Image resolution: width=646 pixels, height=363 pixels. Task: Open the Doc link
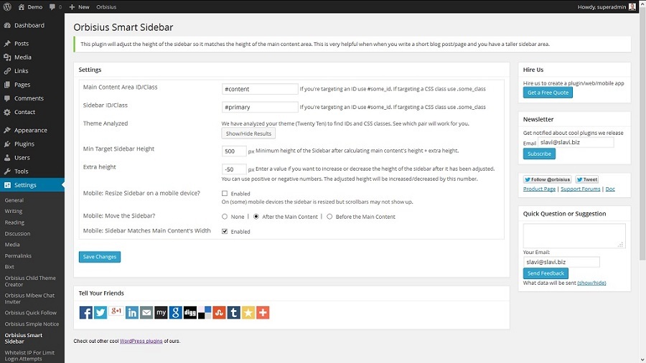click(x=610, y=189)
